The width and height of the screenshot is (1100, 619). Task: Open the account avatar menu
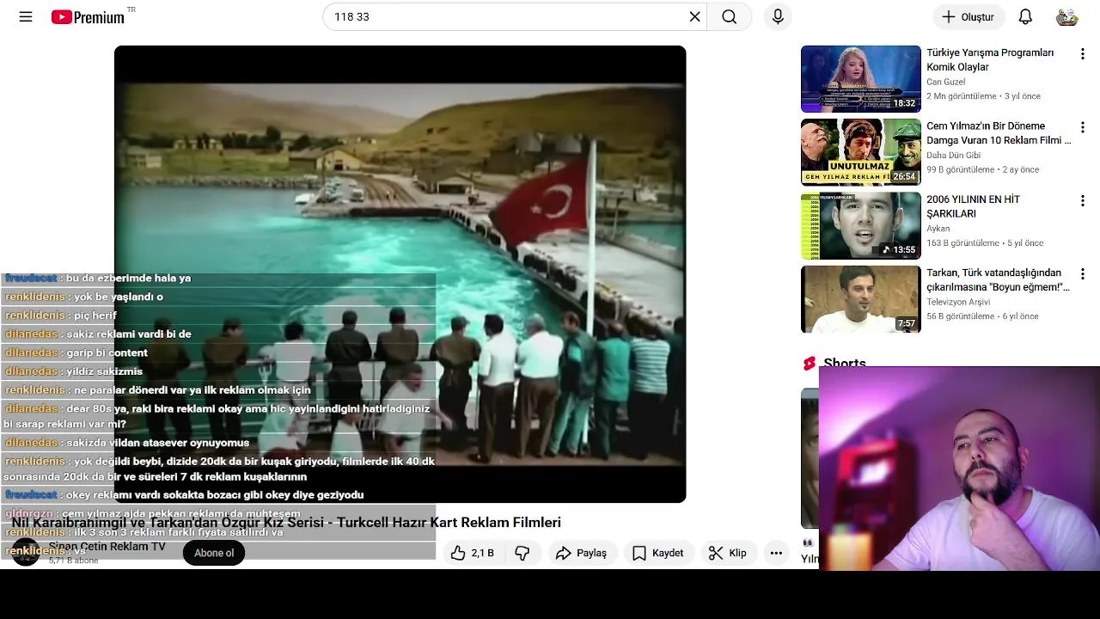(1066, 17)
